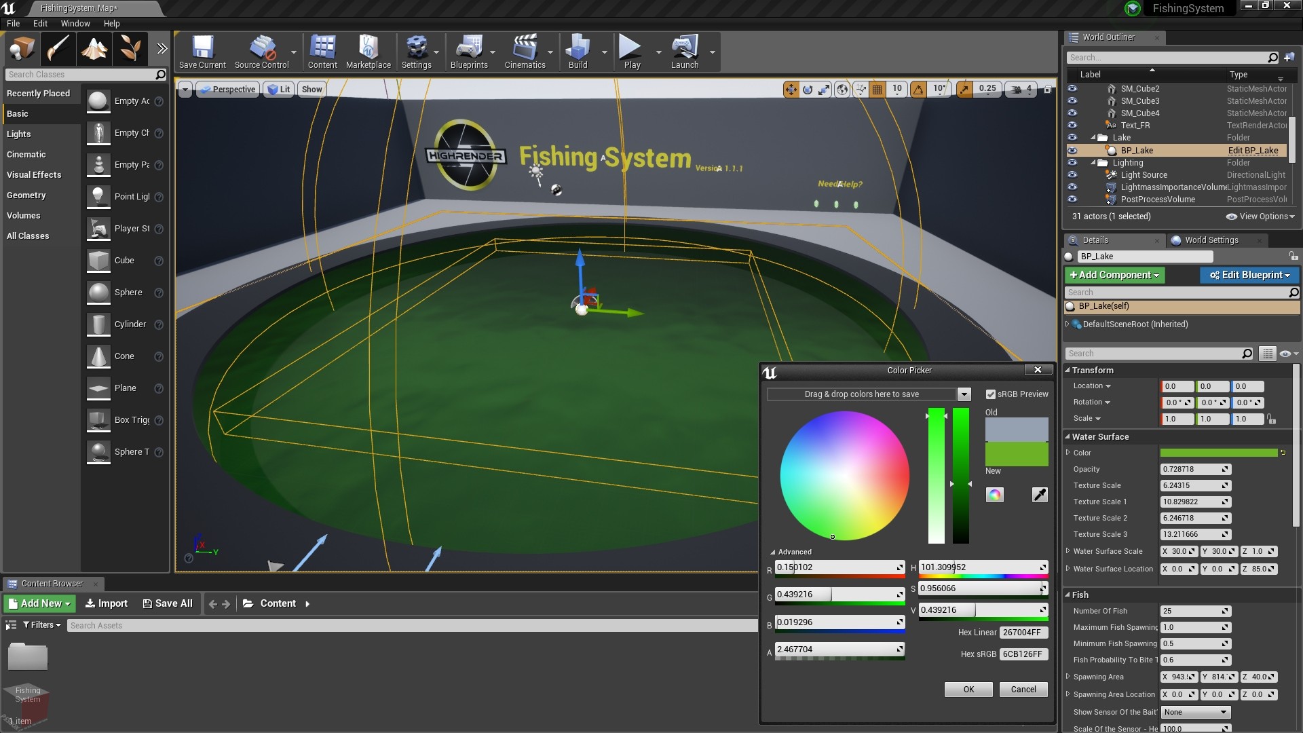The width and height of the screenshot is (1303, 733).
Task: Click the Cone shape placement icon
Action: coord(98,356)
